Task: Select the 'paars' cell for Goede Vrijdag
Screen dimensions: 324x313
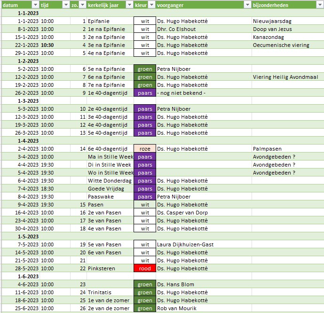Action: 145,189
